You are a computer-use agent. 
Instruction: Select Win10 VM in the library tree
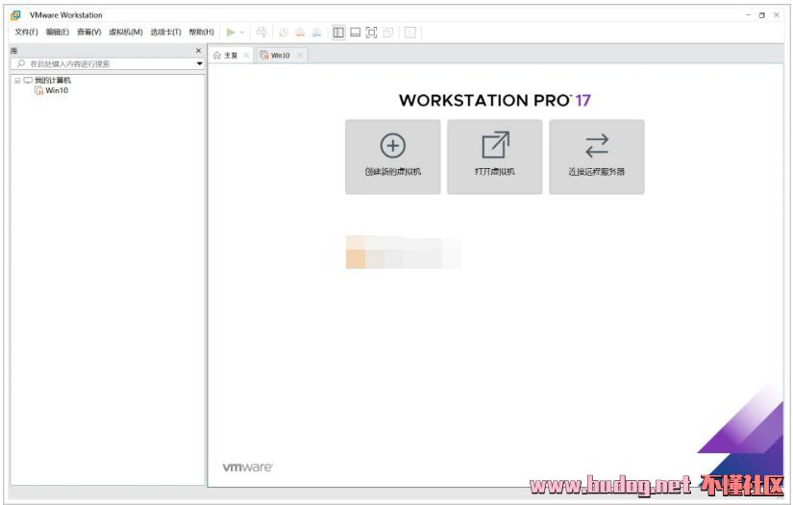[57, 90]
